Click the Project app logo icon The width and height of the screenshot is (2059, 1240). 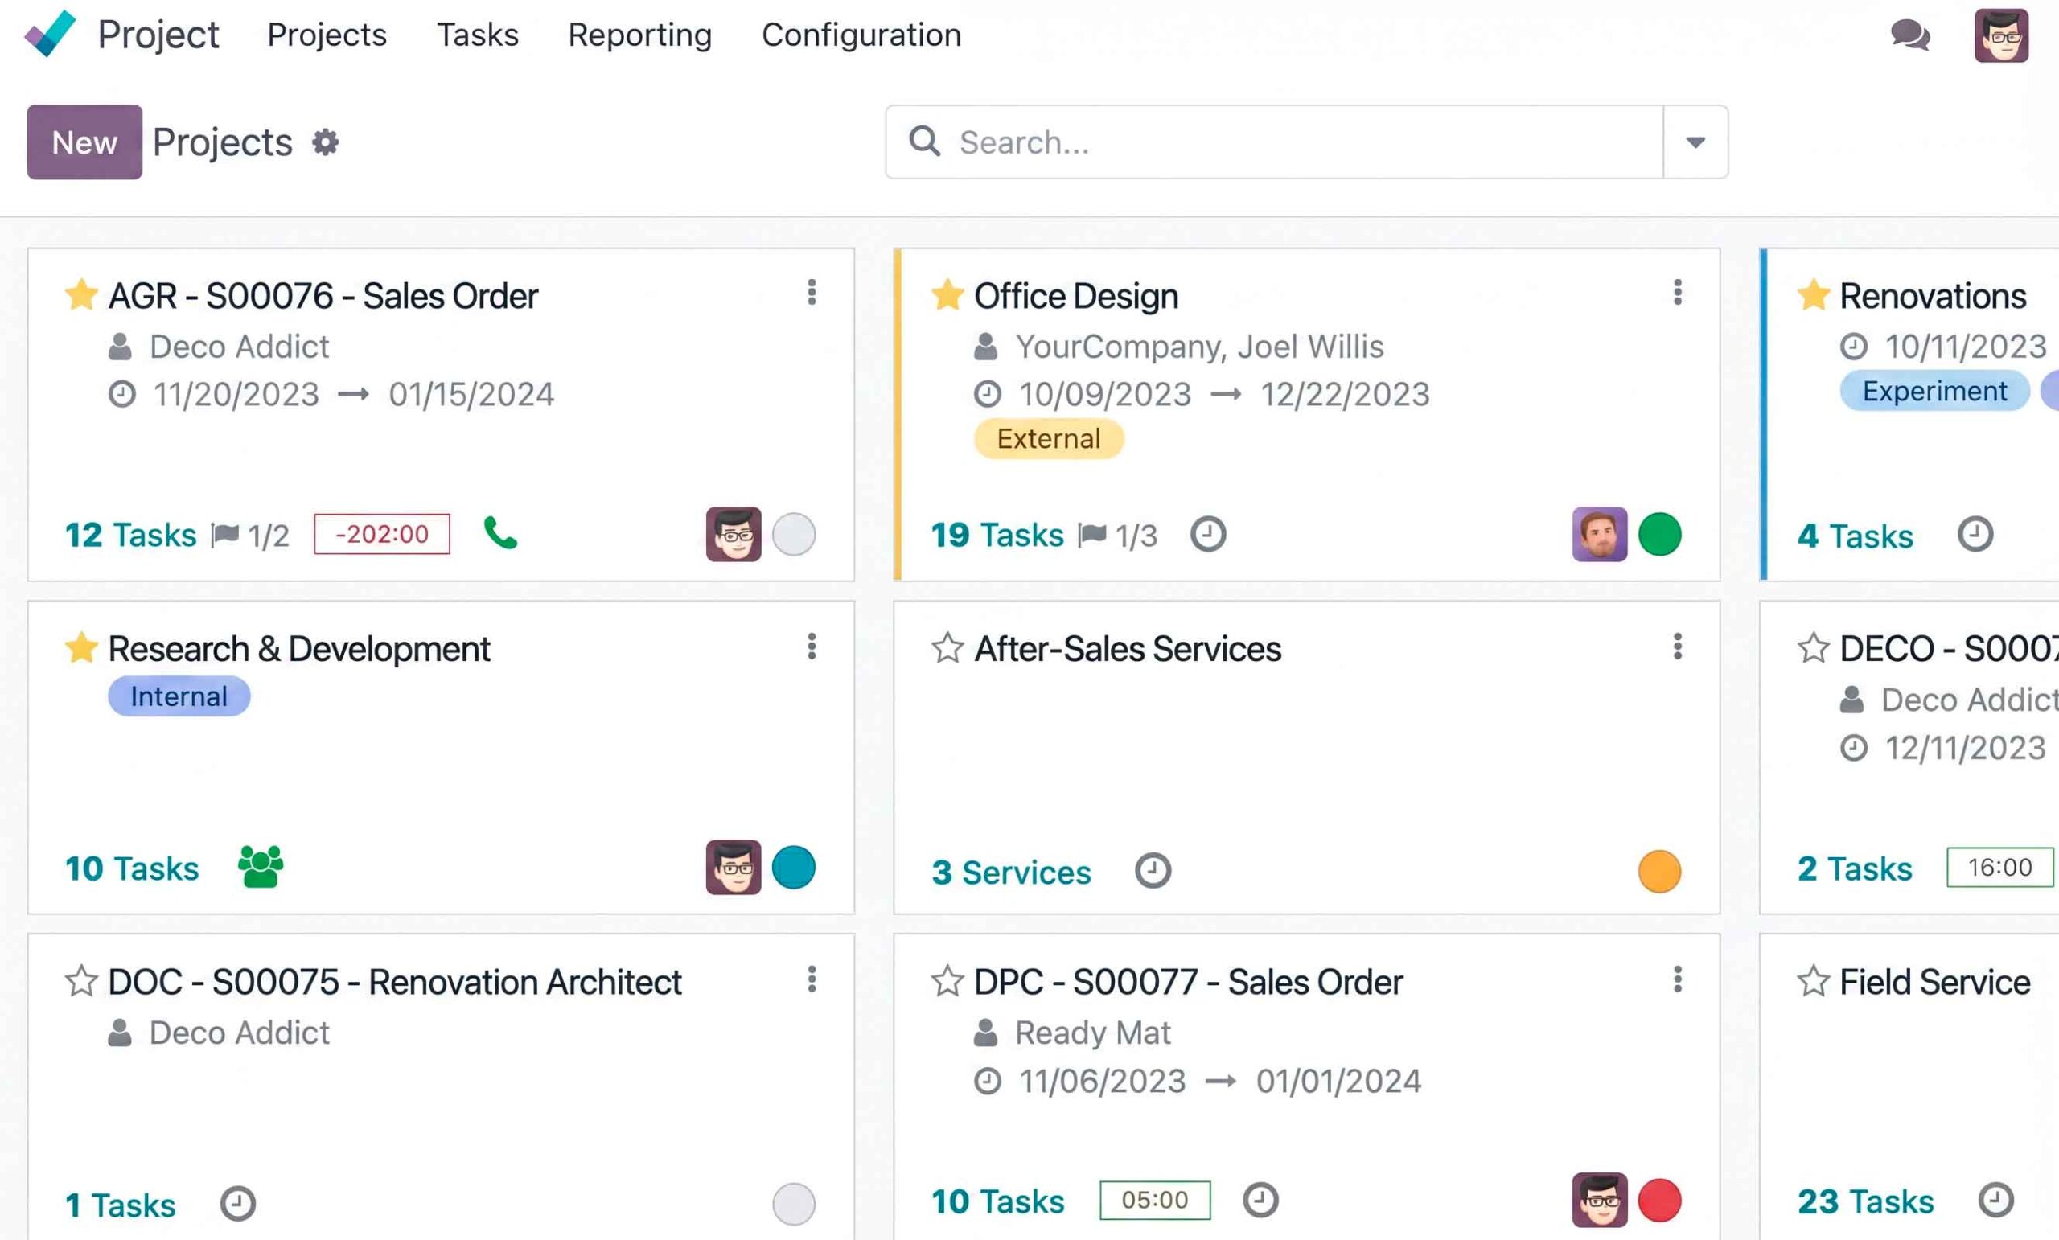point(50,35)
